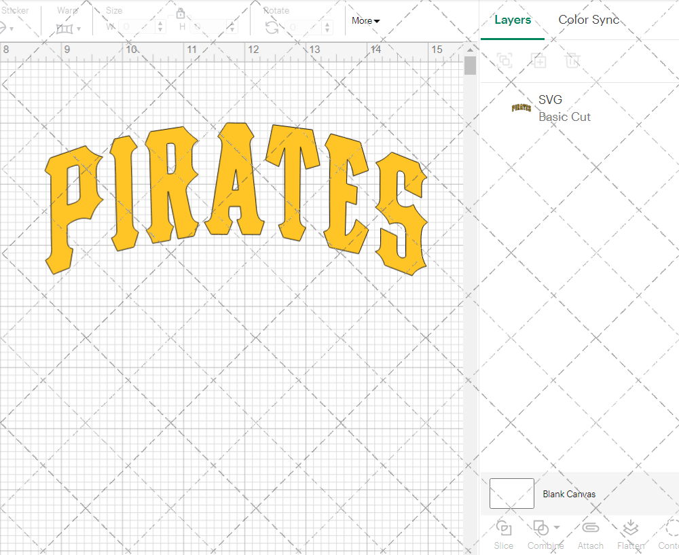Expand the Combine dropdown arrow

(557, 528)
